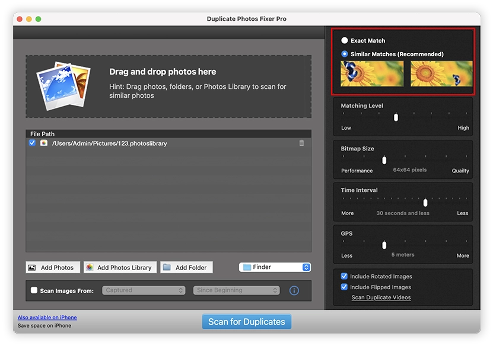Click the File Path column header
The image size is (493, 346).
pyautogui.click(x=168, y=134)
